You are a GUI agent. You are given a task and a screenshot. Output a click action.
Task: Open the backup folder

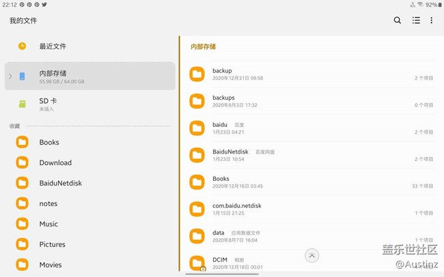point(222,74)
